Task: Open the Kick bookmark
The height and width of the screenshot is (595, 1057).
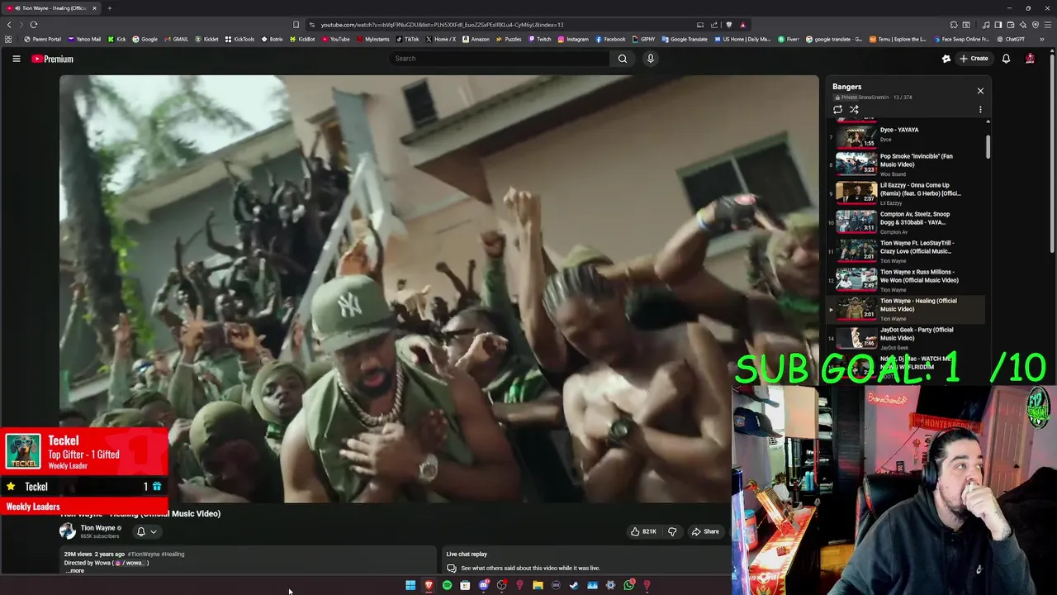Action: tap(117, 39)
